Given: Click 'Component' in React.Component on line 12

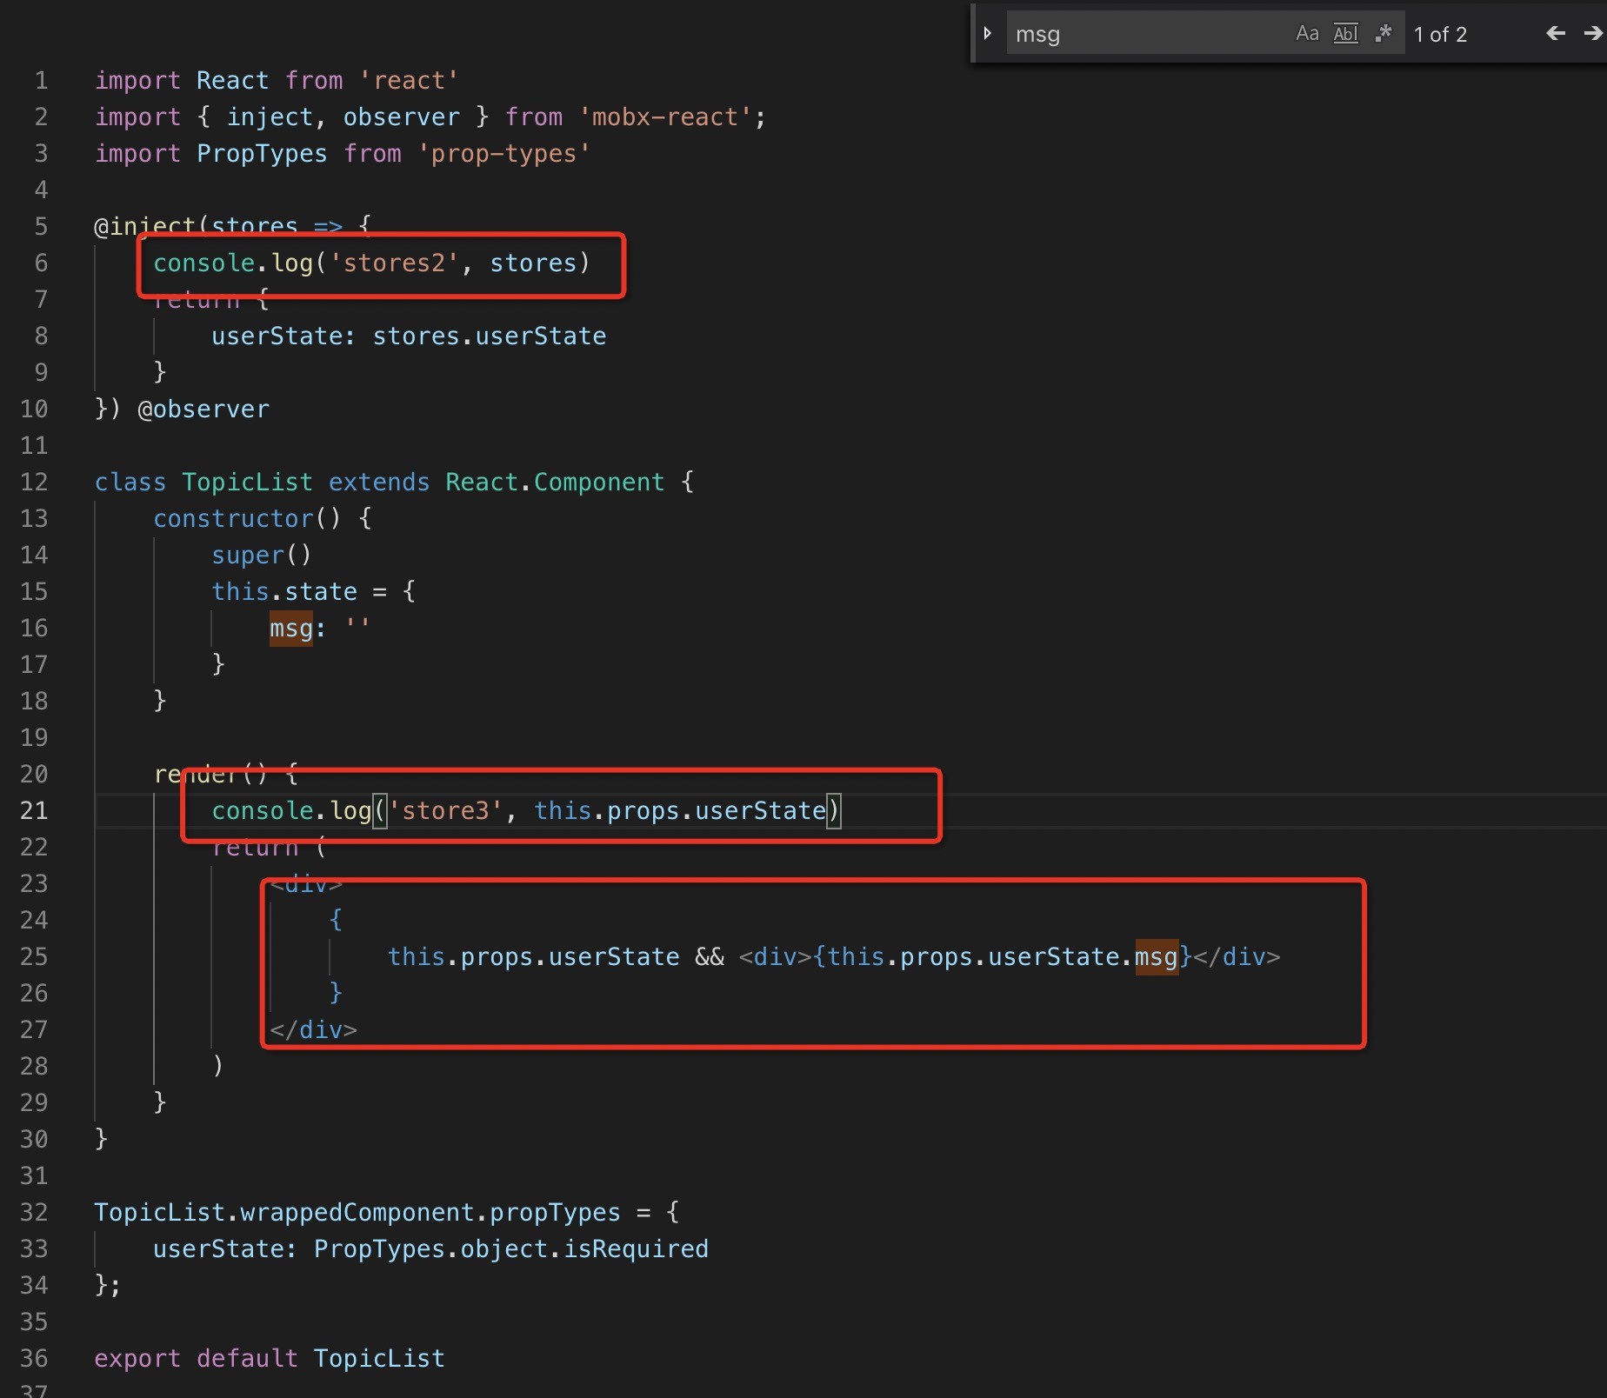Looking at the screenshot, I should coord(599,483).
